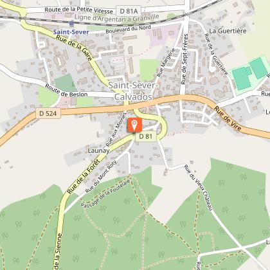
Task: Click the D 81A road shield
Action: pyautogui.click(x=129, y=11)
